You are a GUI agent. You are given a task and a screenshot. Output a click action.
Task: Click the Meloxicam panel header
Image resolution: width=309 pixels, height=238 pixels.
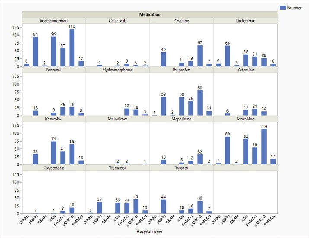pyautogui.click(x=118, y=119)
